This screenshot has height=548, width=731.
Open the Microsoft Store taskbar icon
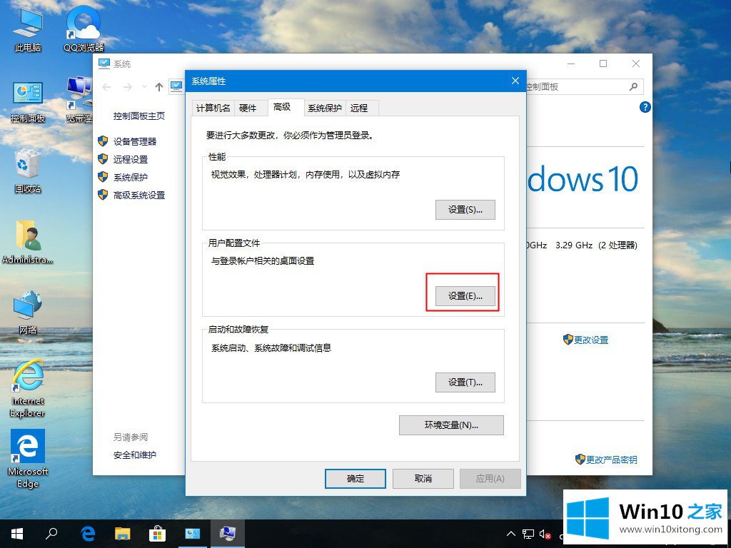[x=157, y=533]
